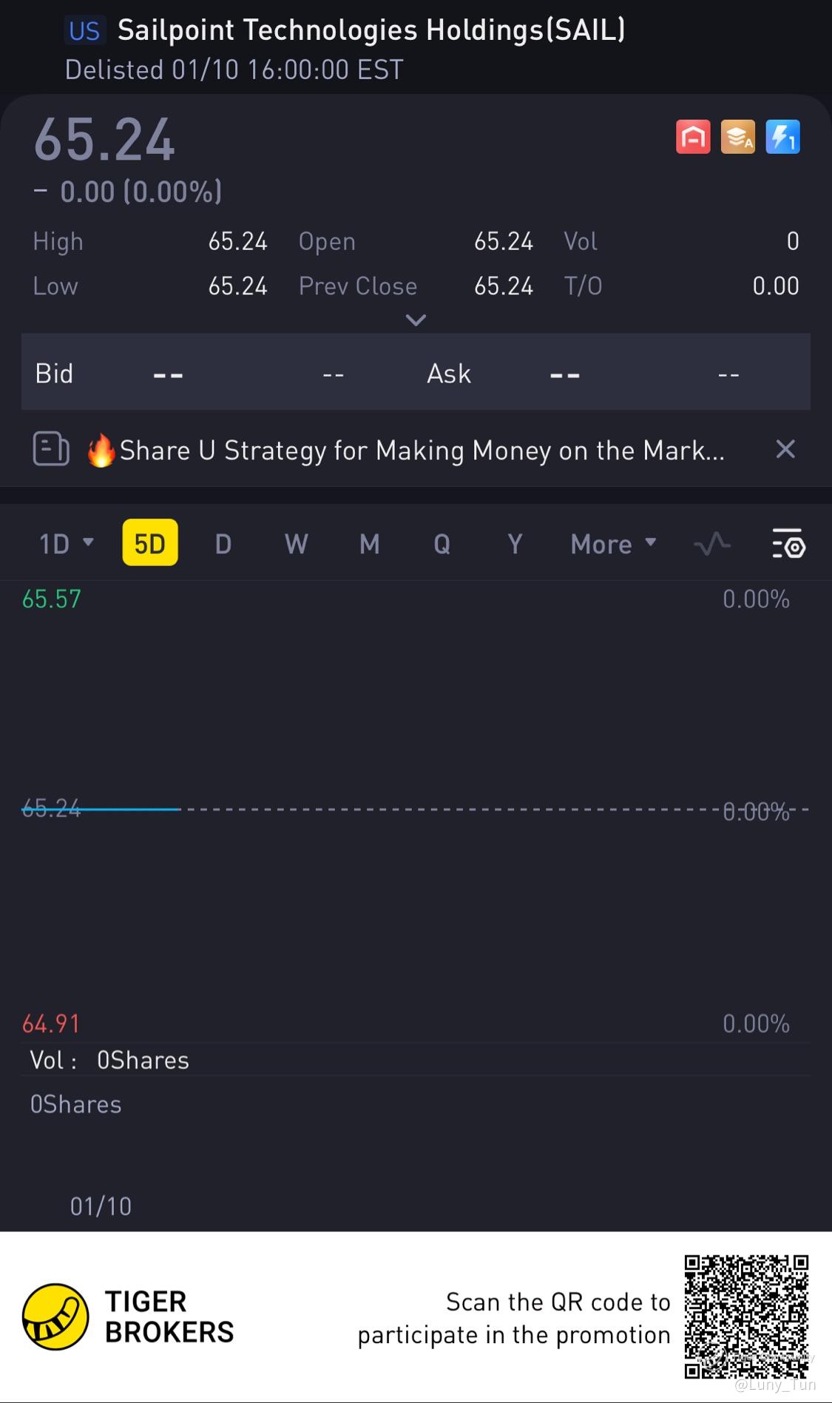The width and height of the screenshot is (832, 1403).
Task: Switch to the M monthly chart tab
Action: click(369, 544)
